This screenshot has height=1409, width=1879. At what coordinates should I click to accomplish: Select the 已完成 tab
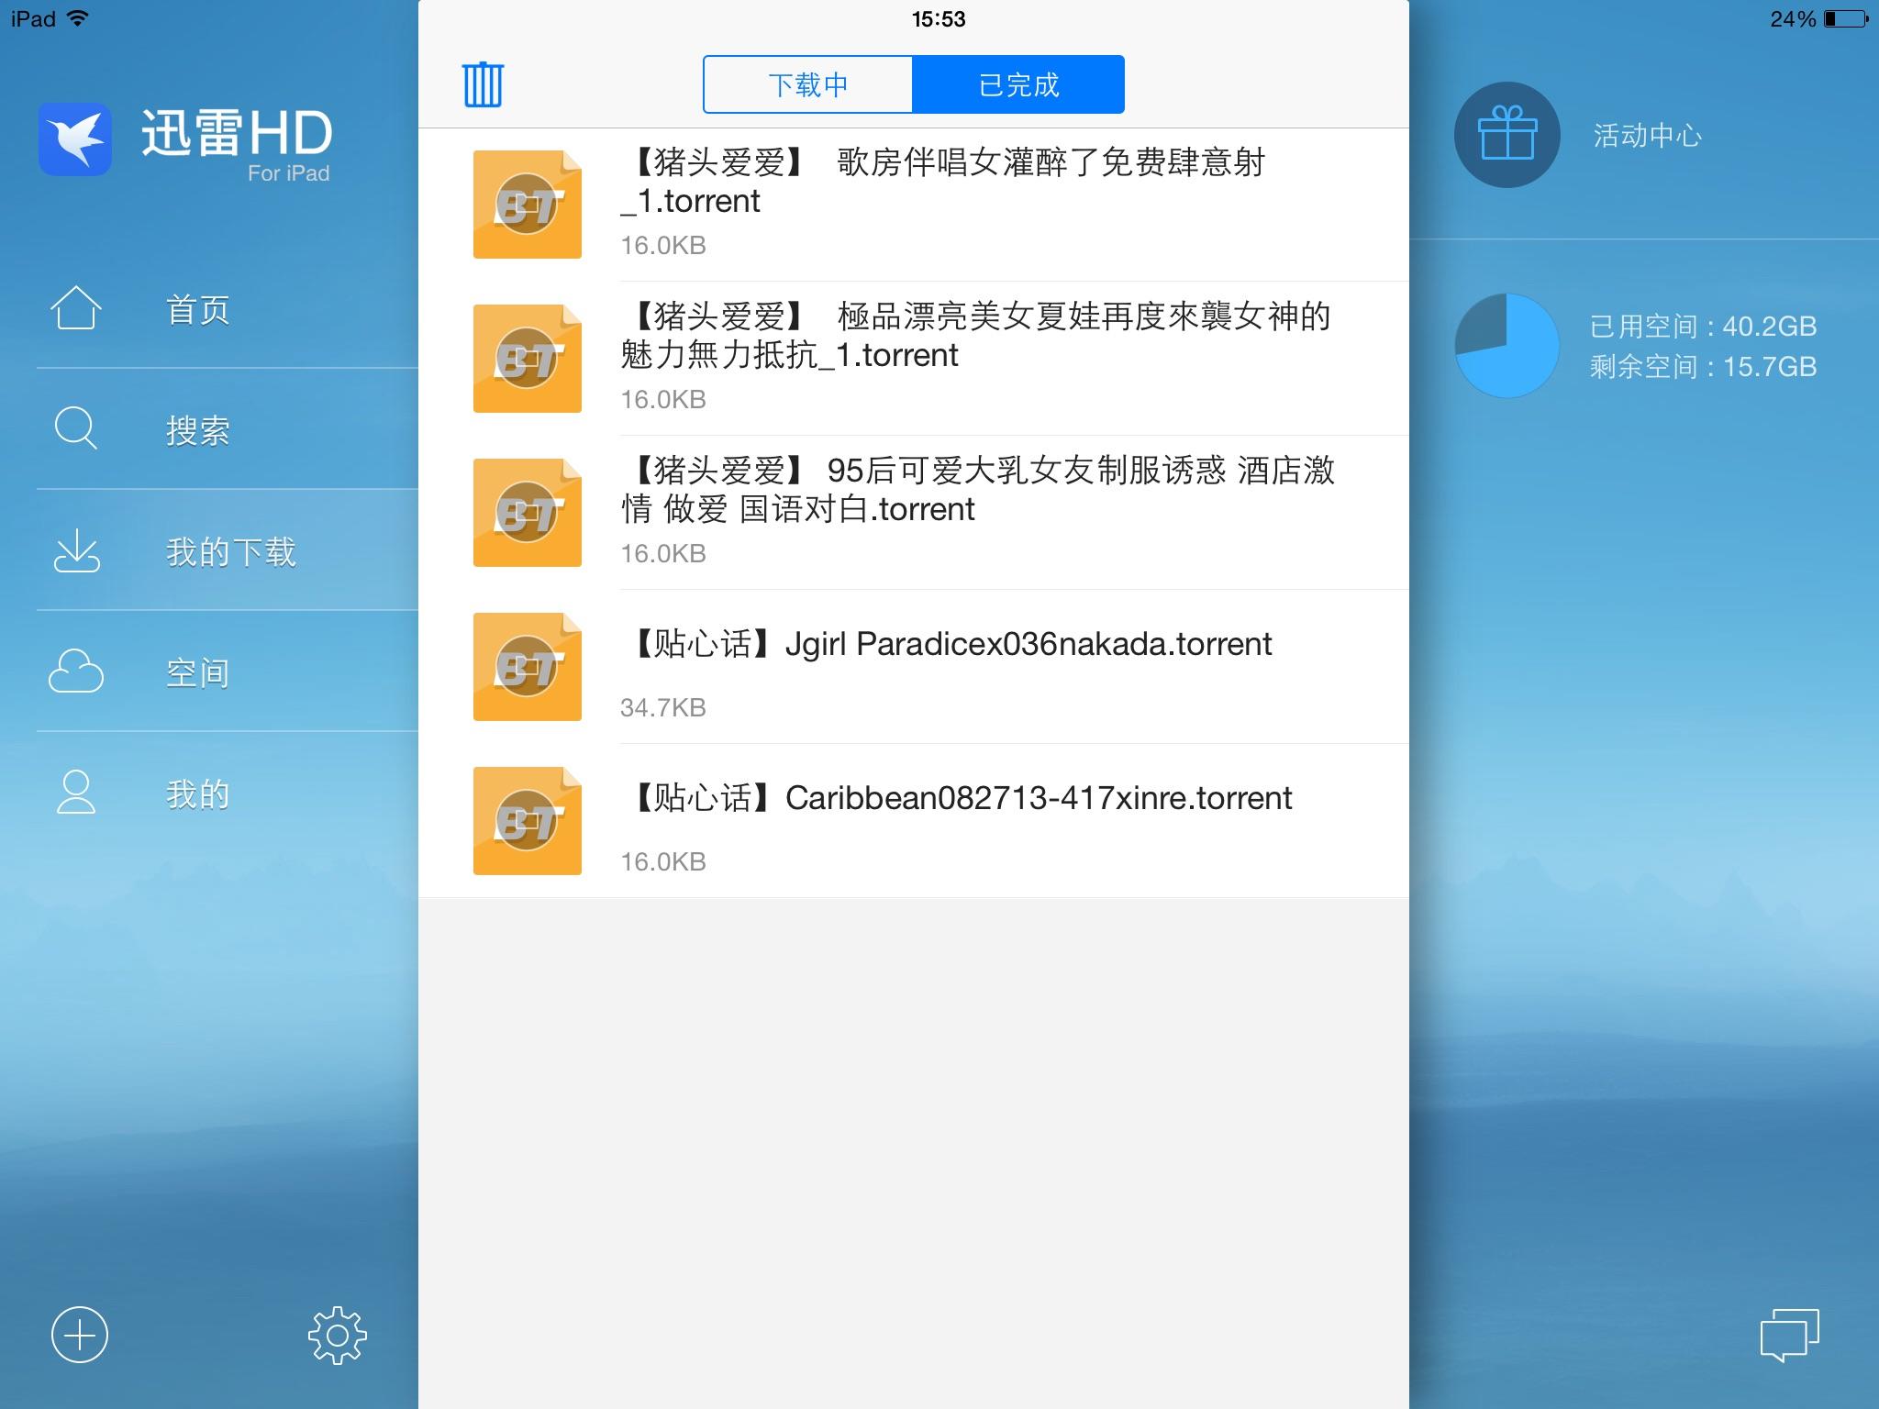pos(1018,84)
